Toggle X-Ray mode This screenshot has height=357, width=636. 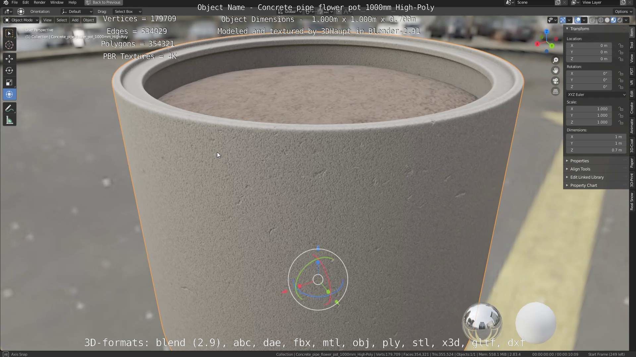[x=593, y=20]
